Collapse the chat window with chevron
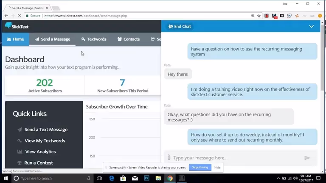The image size is (326, 183). click(311, 26)
